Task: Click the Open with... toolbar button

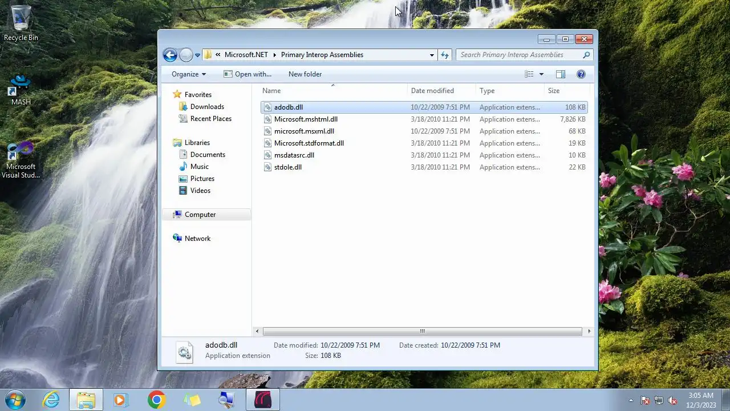Action: 248,74
